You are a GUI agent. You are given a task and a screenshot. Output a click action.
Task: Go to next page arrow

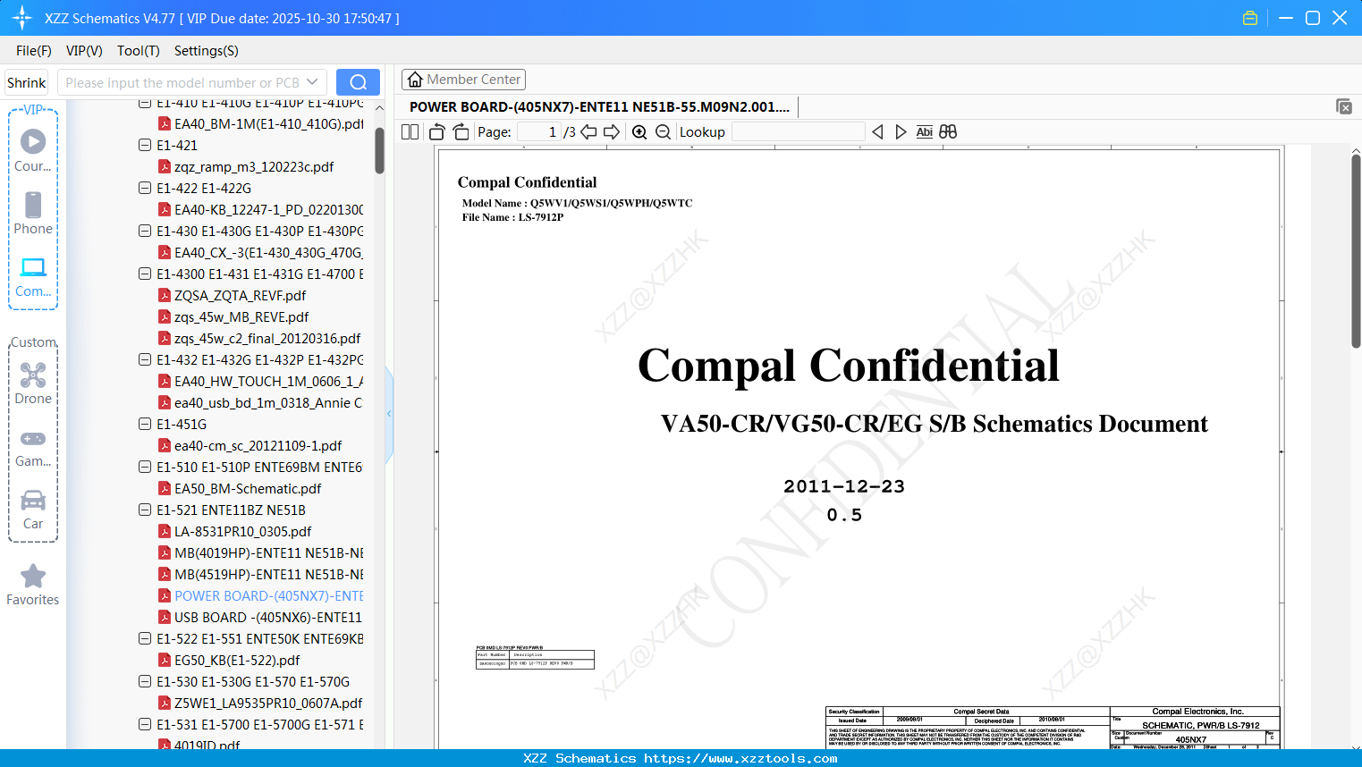coord(612,132)
